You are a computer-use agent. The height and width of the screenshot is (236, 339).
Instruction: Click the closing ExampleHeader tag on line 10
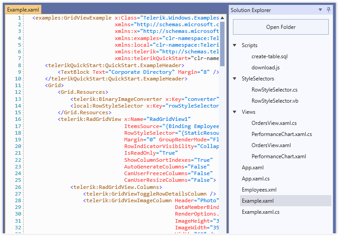(x=116, y=79)
